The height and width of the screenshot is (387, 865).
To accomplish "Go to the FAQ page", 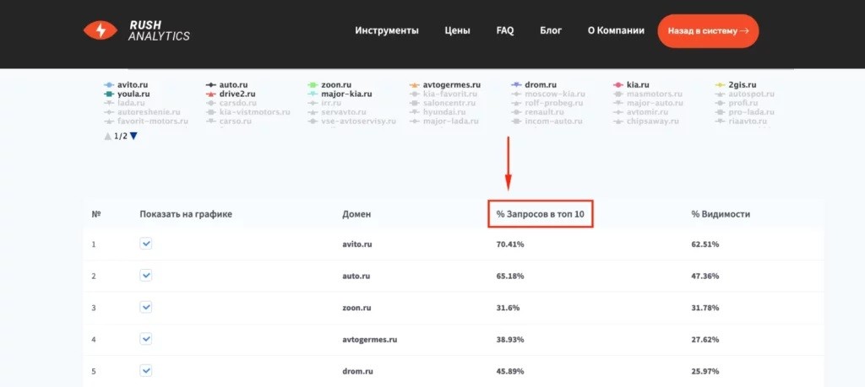I will pyautogui.click(x=505, y=31).
